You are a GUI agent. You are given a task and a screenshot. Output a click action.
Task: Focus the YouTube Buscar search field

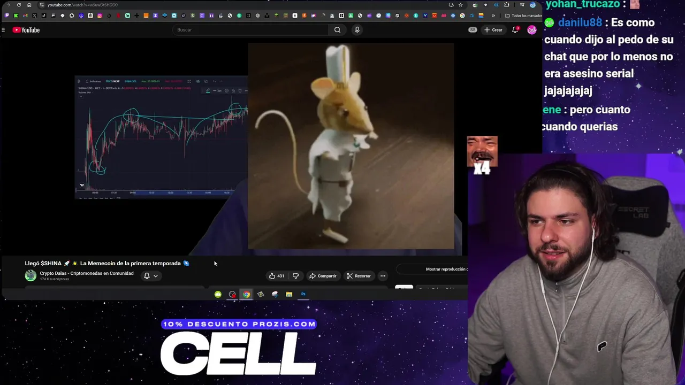[252, 30]
